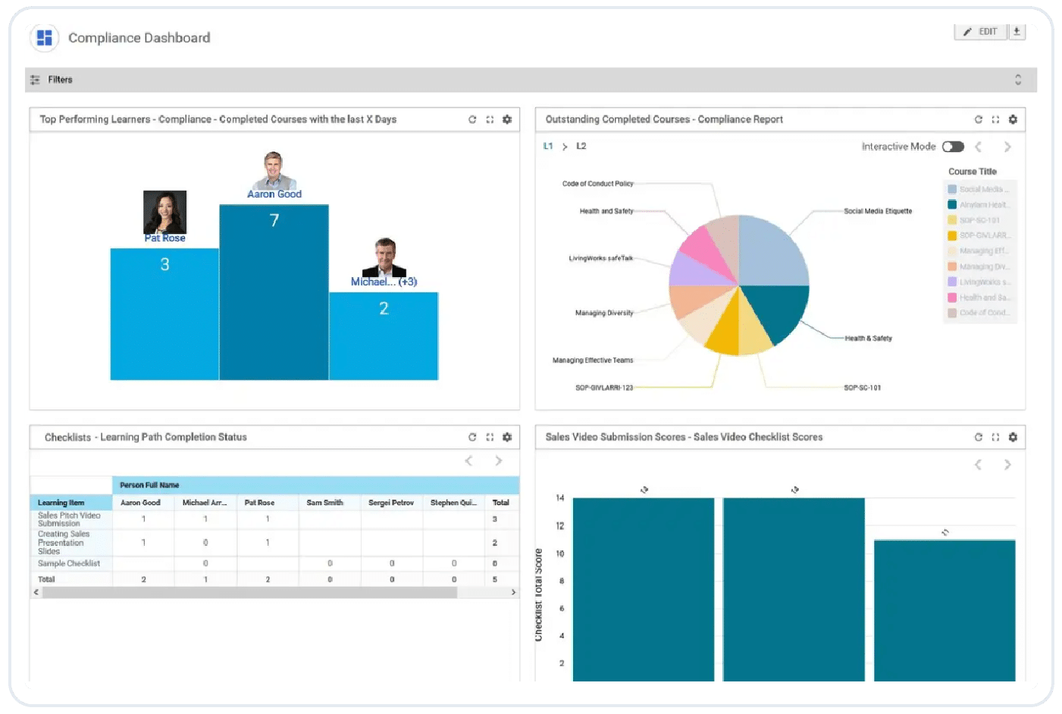1062x714 pixels.
Task: Refresh the Top Performing Learners widget
Action: point(472,120)
